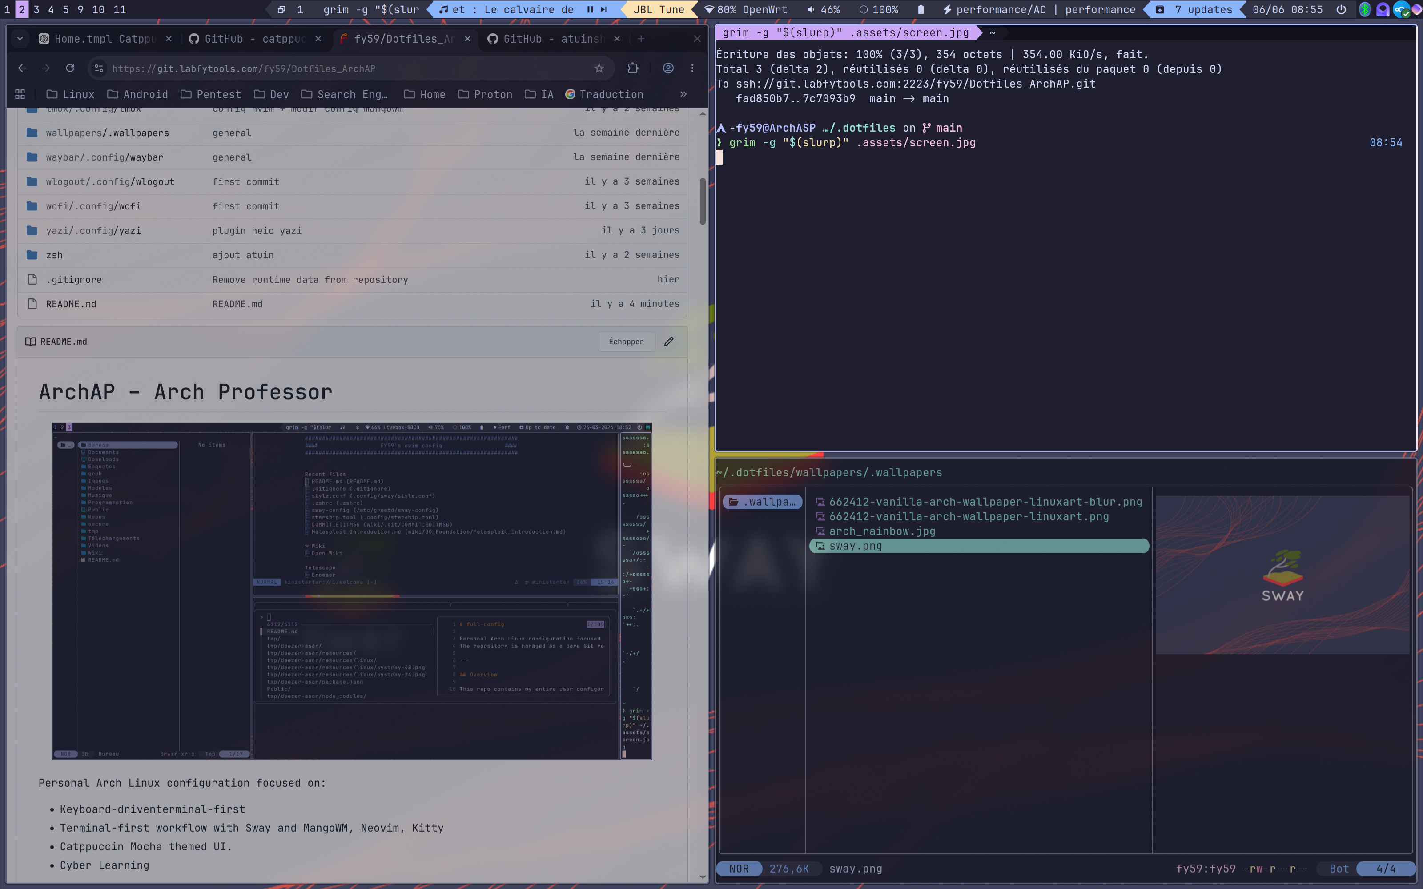This screenshot has width=1423, height=889.
Task: Click the browser forward arrow
Action: tap(46, 68)
